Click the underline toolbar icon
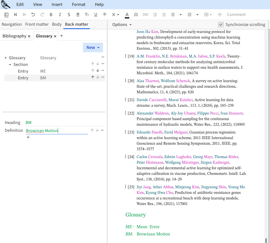This screenshot has height=243, width=270. point(96,15)
